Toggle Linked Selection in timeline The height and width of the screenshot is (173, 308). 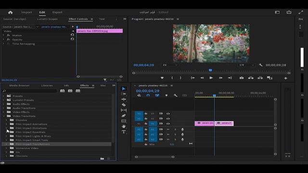(157, 95)
